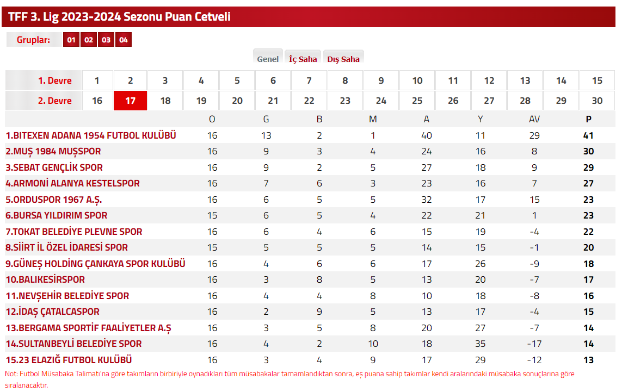Select group 04 button
The image size is (622, 392).
pyautogui.click(x=124, y=40)
